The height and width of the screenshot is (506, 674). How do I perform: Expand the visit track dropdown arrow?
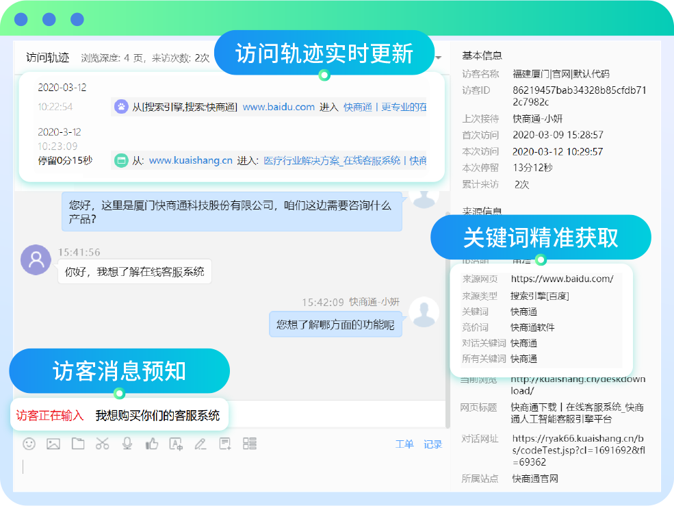click(x=439, y=58)
